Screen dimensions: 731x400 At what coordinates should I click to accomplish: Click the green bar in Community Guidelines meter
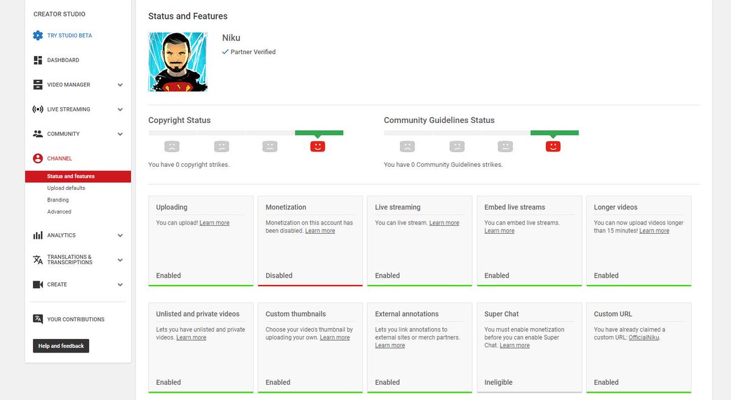[x=554, y=133]
